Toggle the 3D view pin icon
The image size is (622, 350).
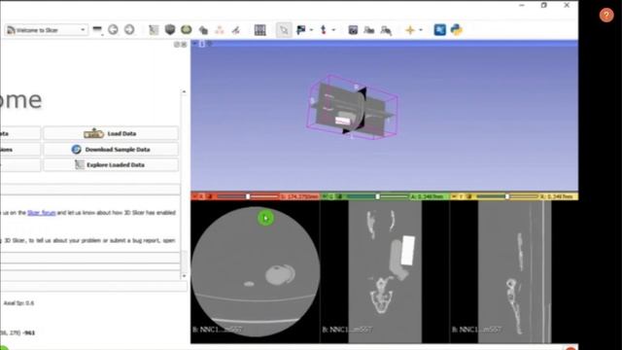point(194,43)
